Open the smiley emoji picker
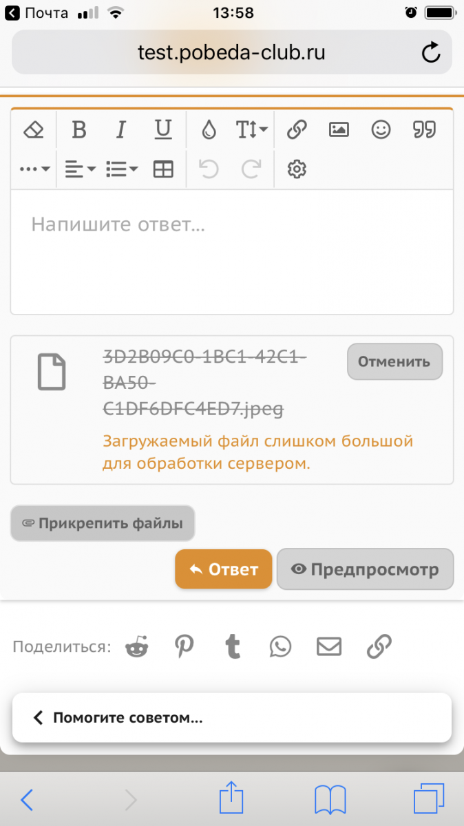This screenshot has width=464, height=826. coord(381,129)
